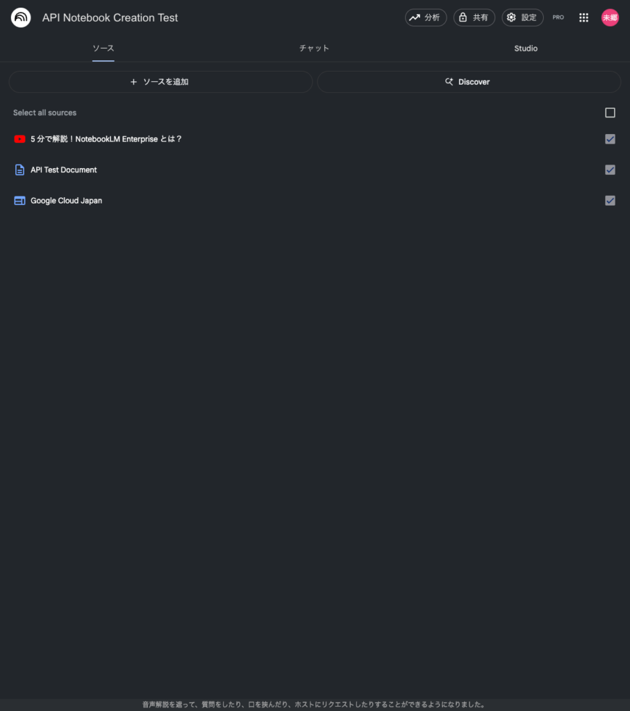Click the PRO label in the header

tap(558, 17)
